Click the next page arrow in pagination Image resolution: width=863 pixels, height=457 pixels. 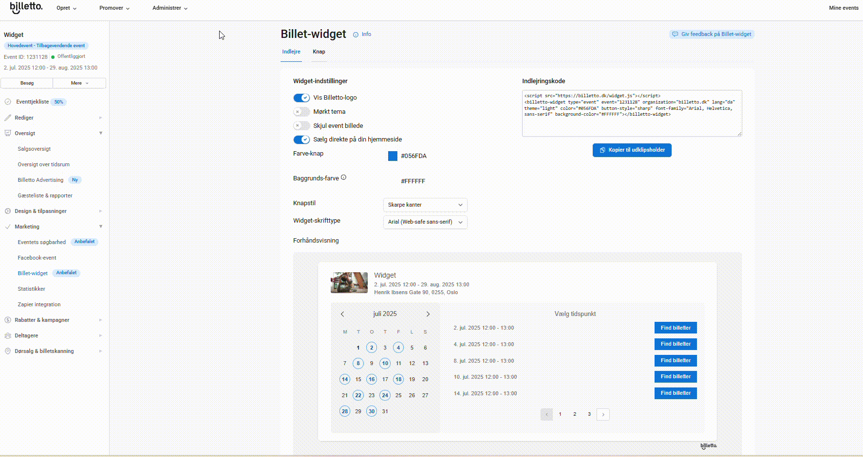point(603,414)
